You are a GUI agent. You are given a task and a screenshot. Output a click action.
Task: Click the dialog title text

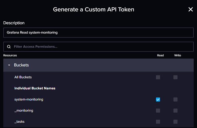(x=94, y=10)
